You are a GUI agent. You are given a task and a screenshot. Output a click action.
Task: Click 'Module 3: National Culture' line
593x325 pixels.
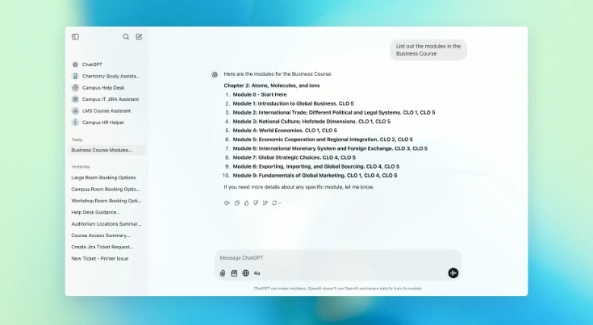[311, 122]
